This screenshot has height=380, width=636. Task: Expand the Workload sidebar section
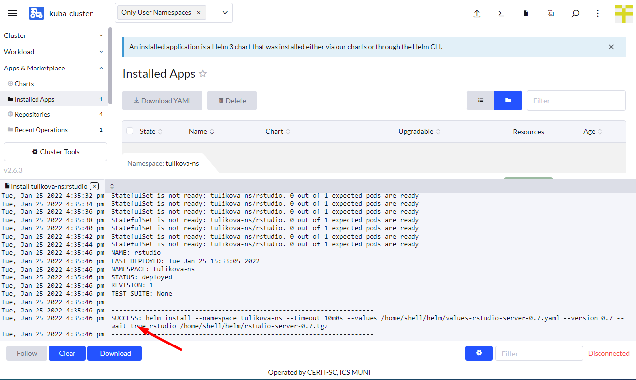pyautogui.click(x=54, y=52)
